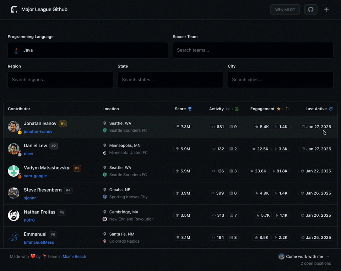The height and width of the screenshot is (271, 341).
Task: Open the GitHub repository icon button
Action: click(x=310, y=10)
